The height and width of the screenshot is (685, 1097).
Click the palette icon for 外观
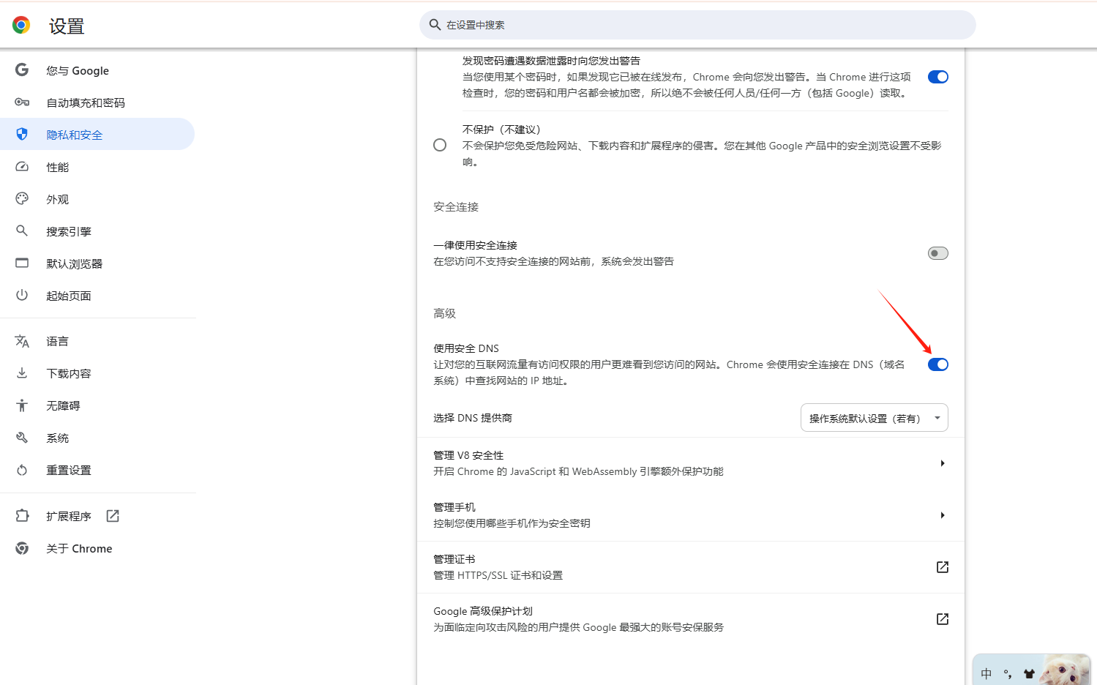click(x=22, y=199)
